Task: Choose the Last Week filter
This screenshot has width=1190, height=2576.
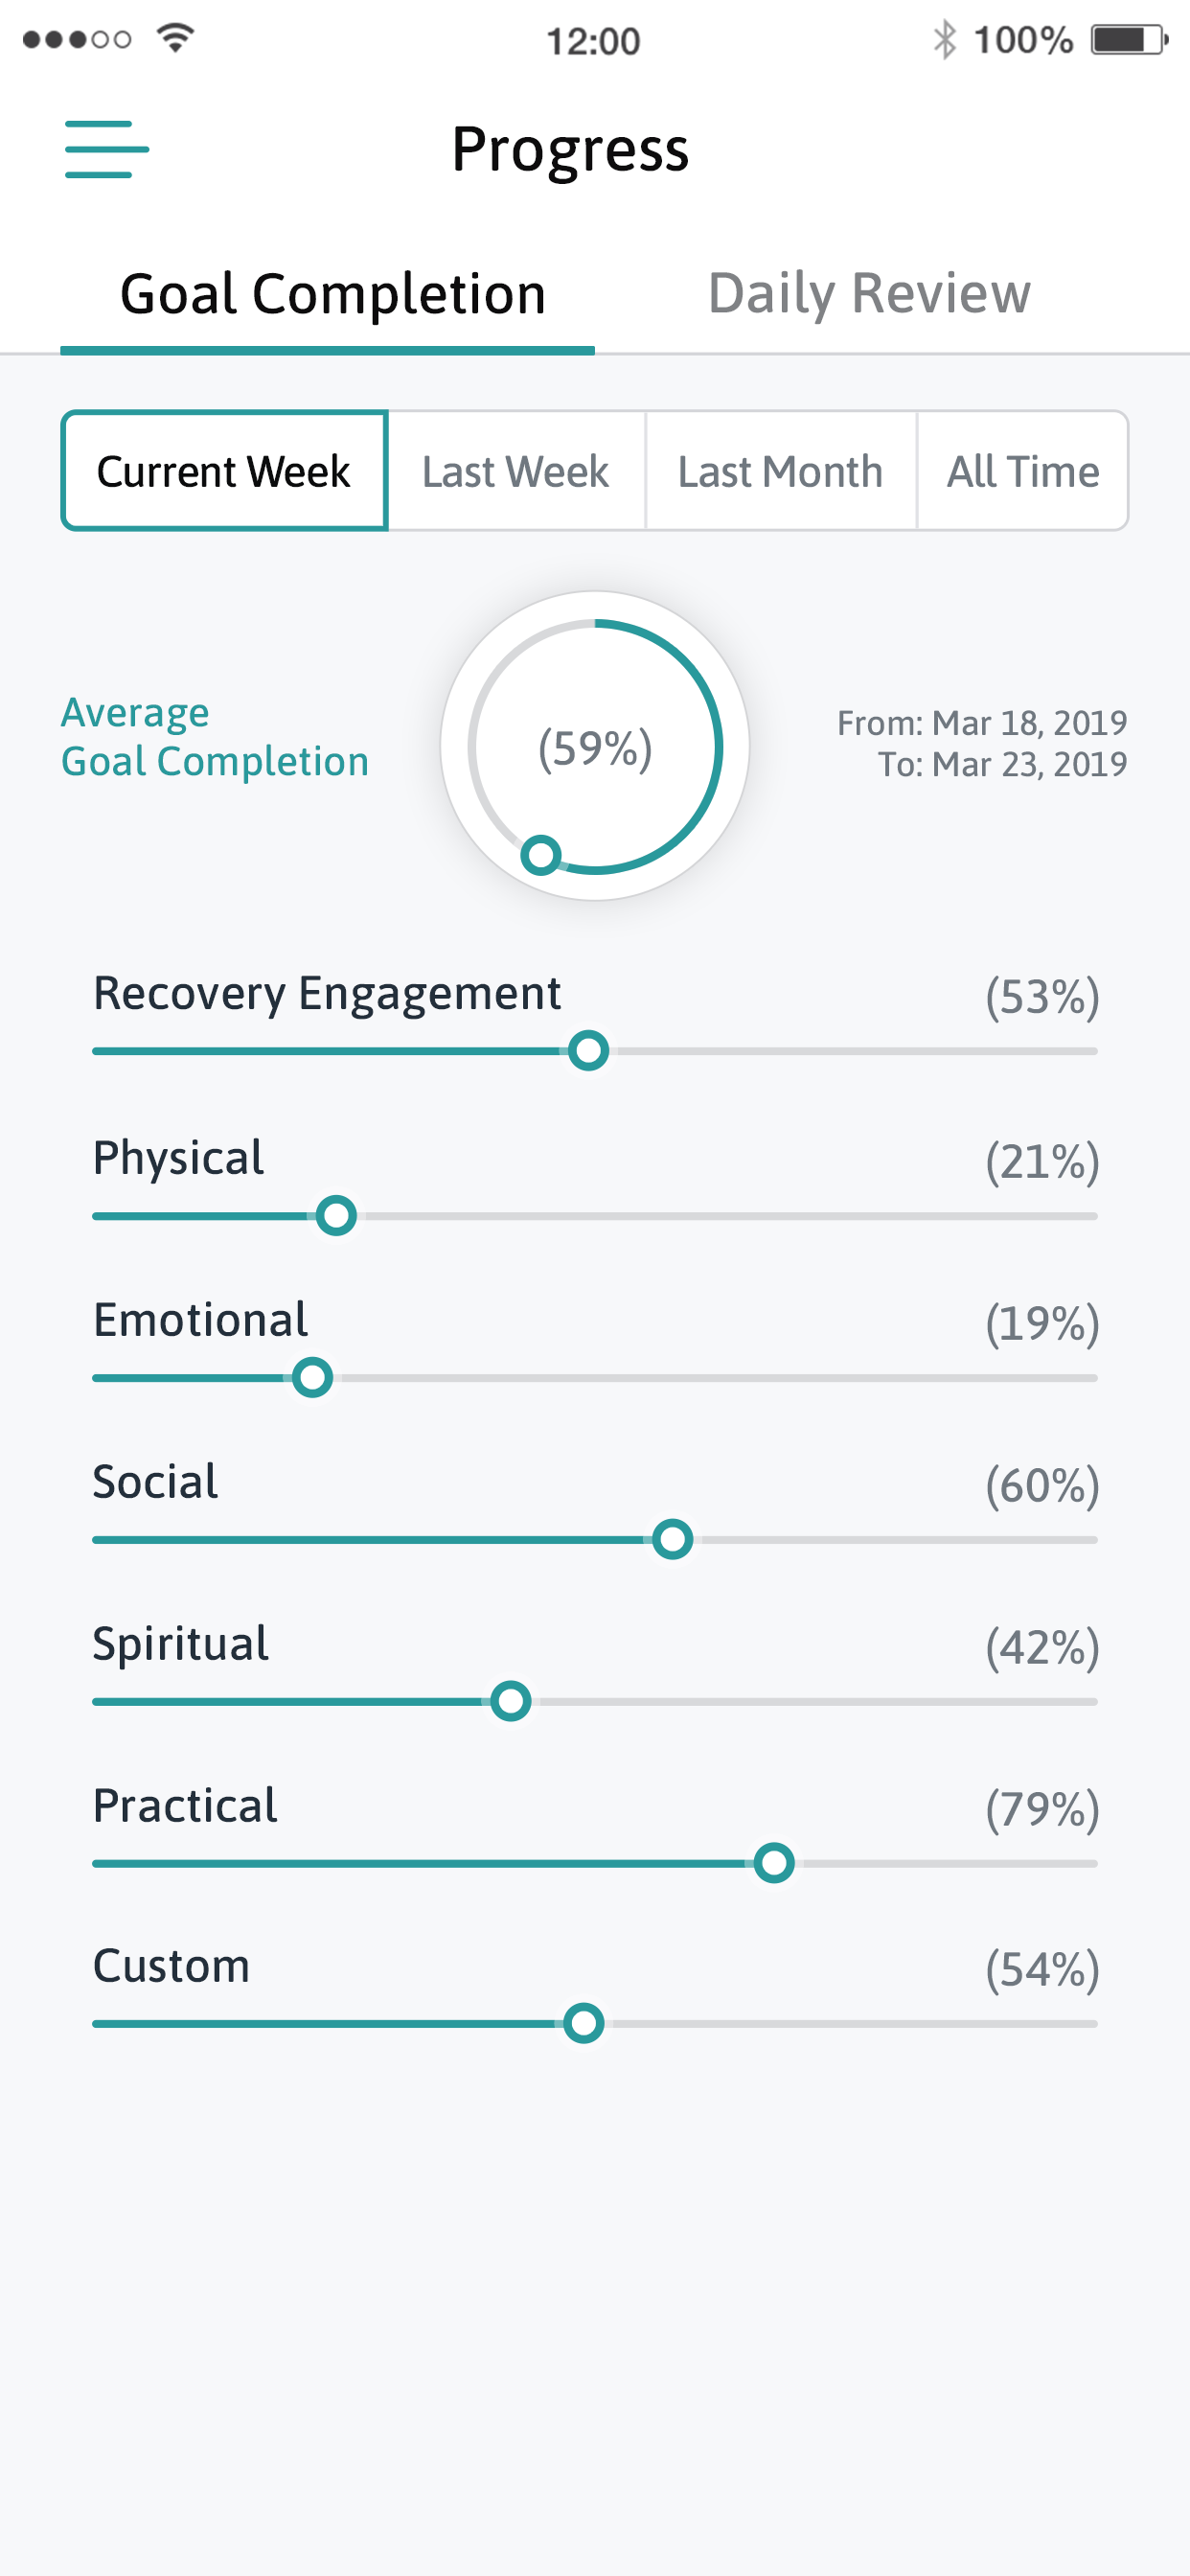Action: [x=515, y=471]
